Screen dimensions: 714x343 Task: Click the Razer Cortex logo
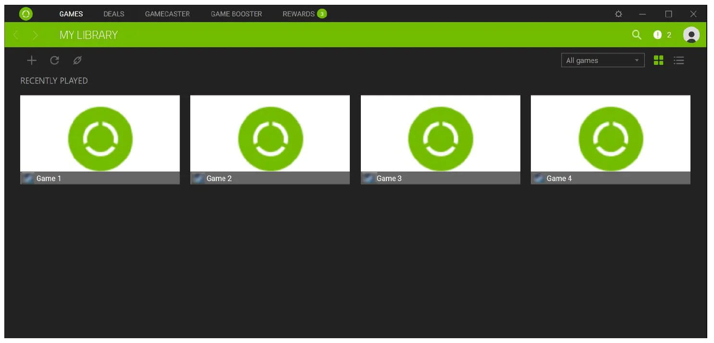(25, 13)
